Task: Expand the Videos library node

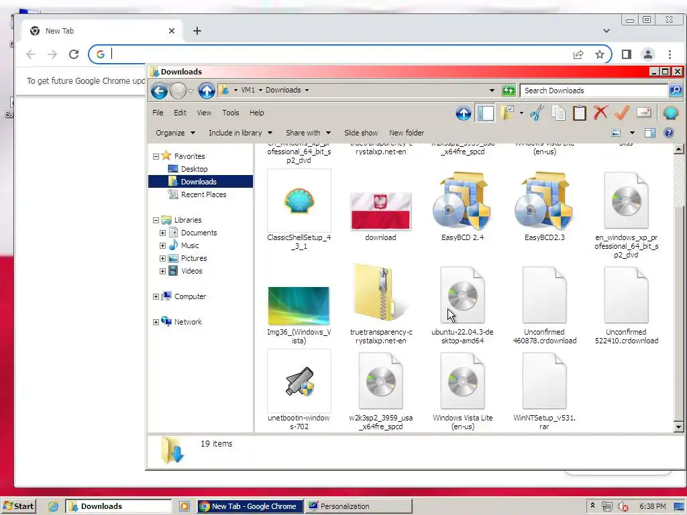Action: click(x=162, y=271)
